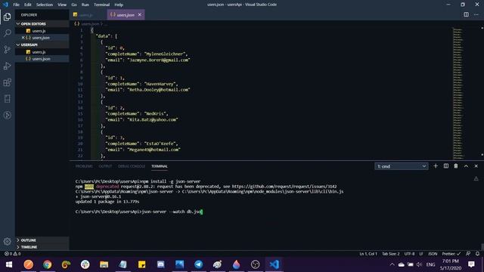Viewport: 484px width, 272px height.
Task: Maximize the terminal panel size
Action: (x=466, y=166)
